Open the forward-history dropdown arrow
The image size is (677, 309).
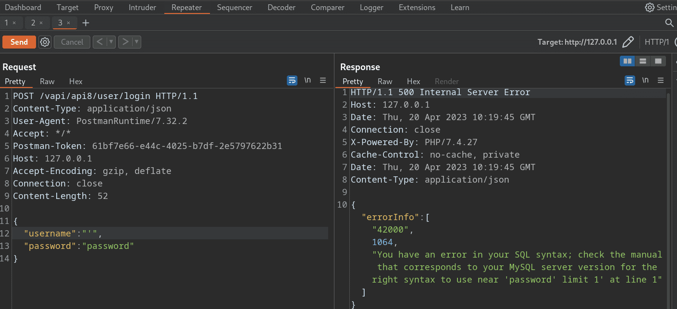coord(136,42)
